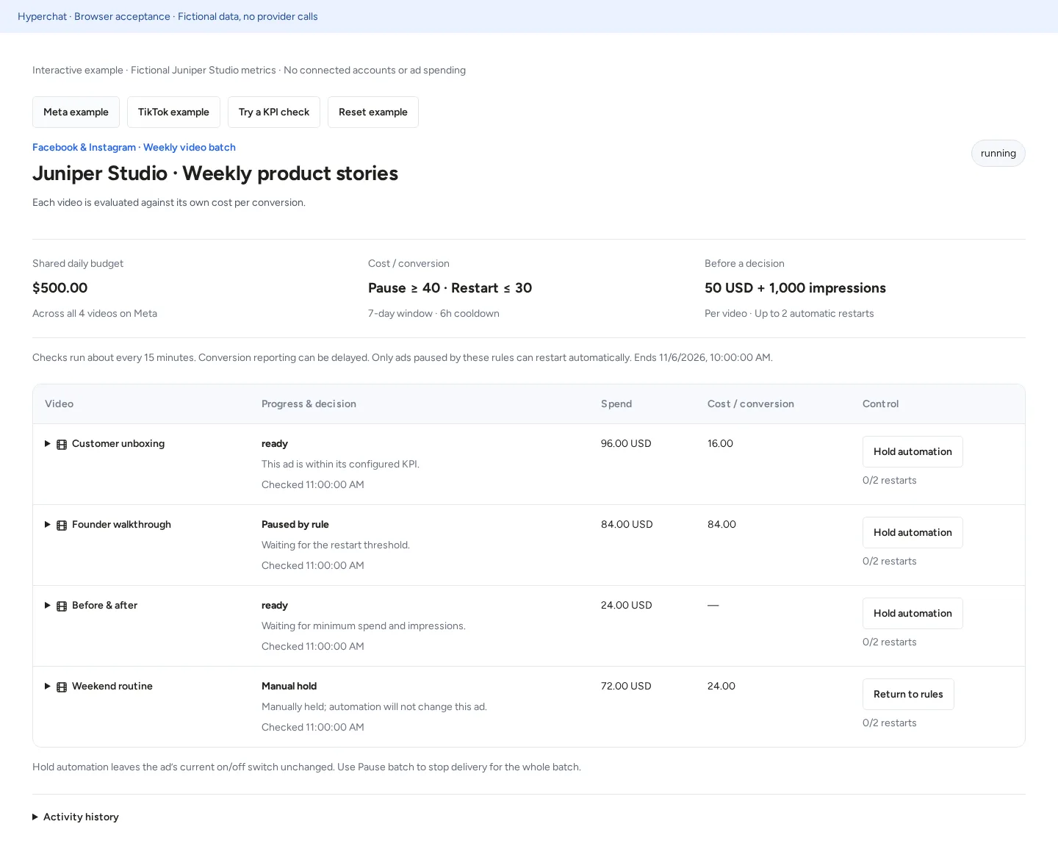Screen dimensions: 1058x860
Task: Click the Facebook & Instagram · Weekly video batch label
Action: [x=134, y=147]
